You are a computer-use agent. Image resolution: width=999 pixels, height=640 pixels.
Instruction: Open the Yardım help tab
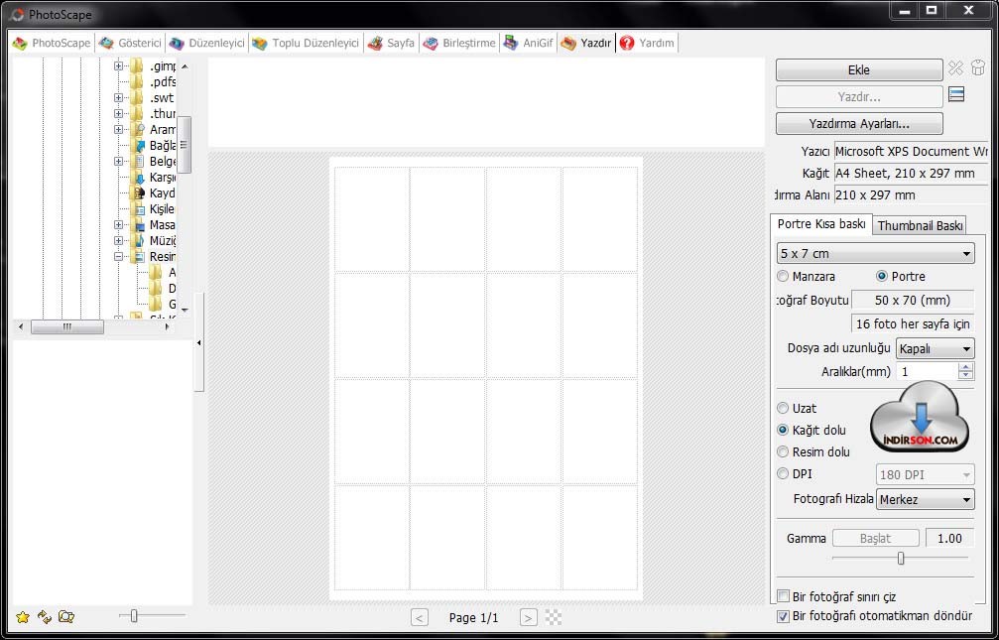[x=647, y=44]
